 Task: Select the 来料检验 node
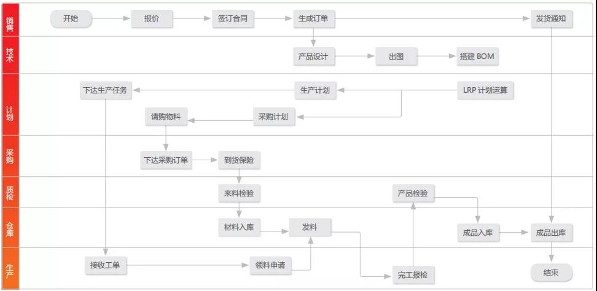coord(239,193)
